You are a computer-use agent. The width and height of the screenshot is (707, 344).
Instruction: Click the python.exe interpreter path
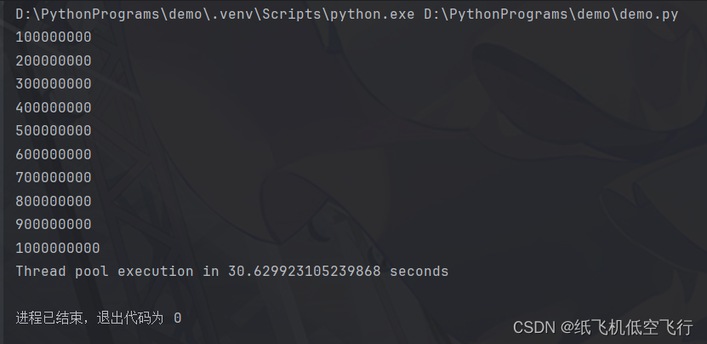coord(215,14)
